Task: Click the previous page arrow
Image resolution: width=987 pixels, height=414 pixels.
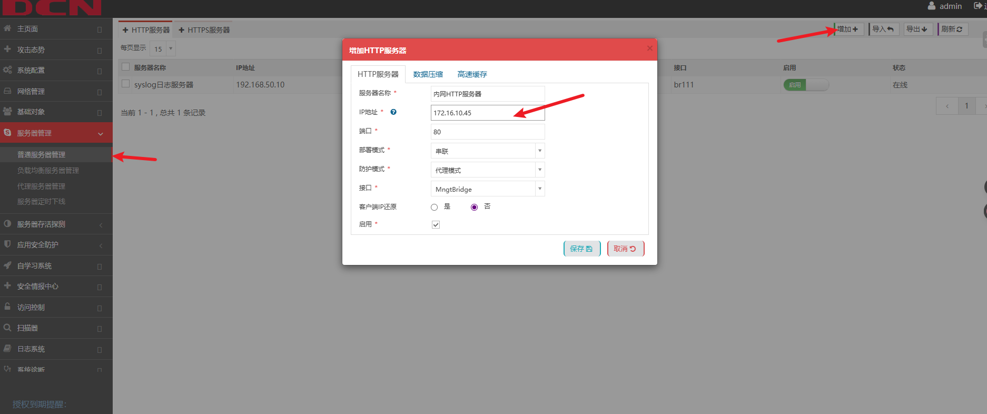Action: (947, 106)
